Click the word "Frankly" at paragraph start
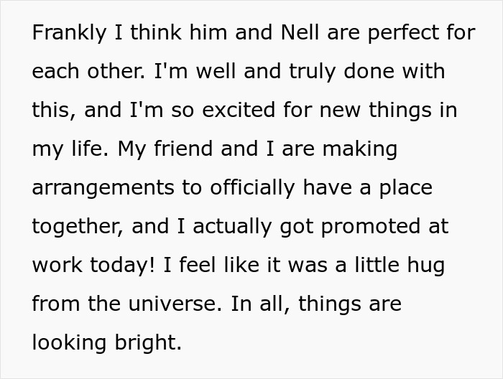503x379 pixels. click(x=69, y=33)
